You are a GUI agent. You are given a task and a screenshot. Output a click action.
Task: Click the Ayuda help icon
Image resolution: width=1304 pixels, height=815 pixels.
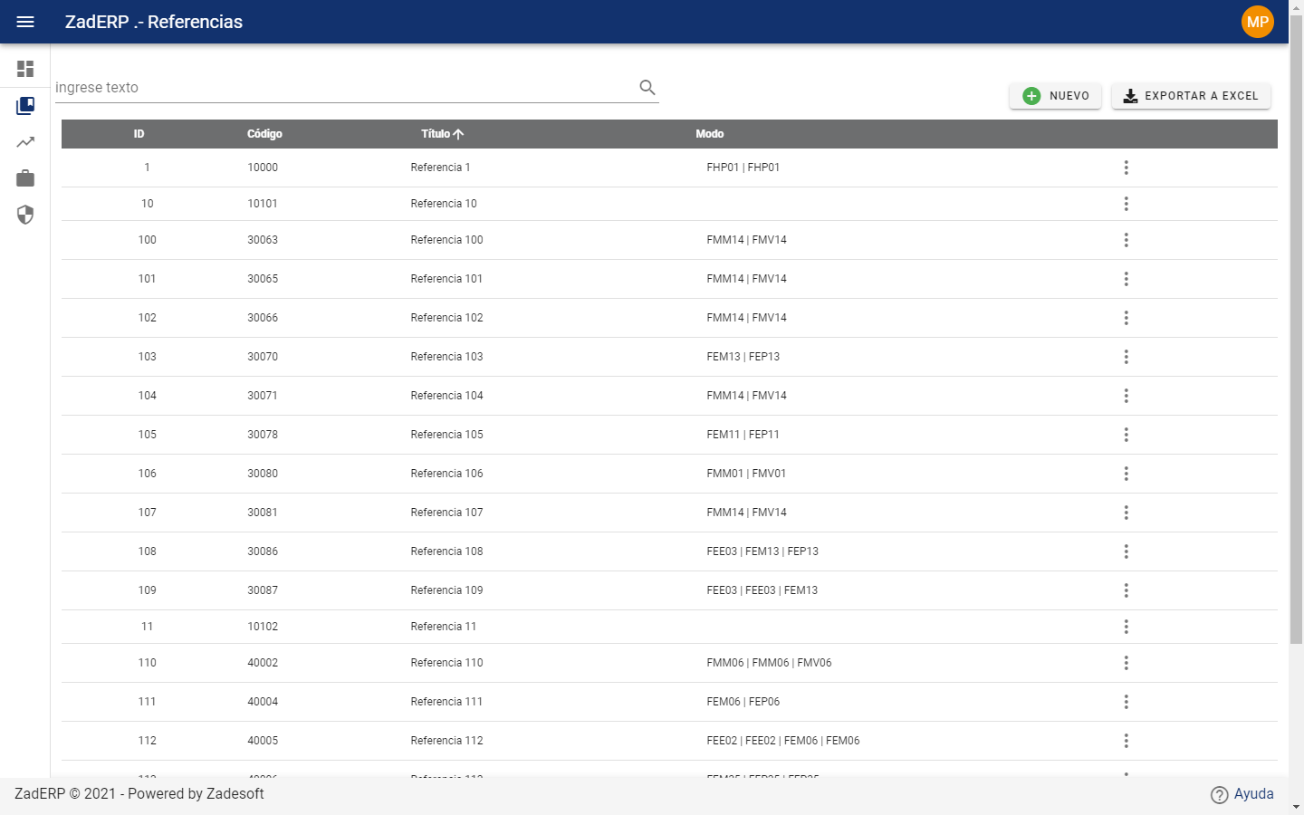pos(1220,794)
